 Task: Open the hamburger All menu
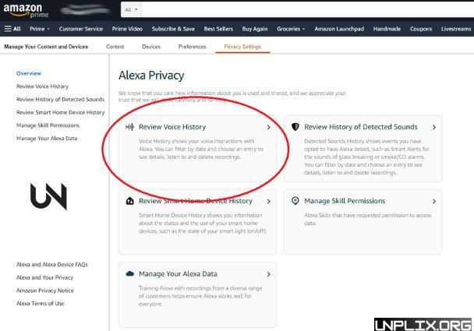point(12,29)
